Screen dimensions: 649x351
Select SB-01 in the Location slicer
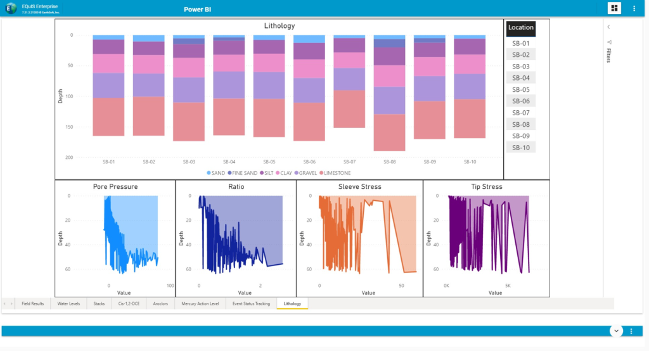(x=521, y=43)
